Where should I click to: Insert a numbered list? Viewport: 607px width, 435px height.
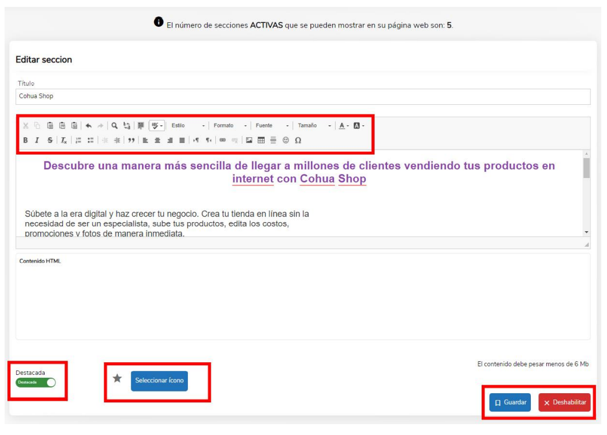(x=78, y=140)
